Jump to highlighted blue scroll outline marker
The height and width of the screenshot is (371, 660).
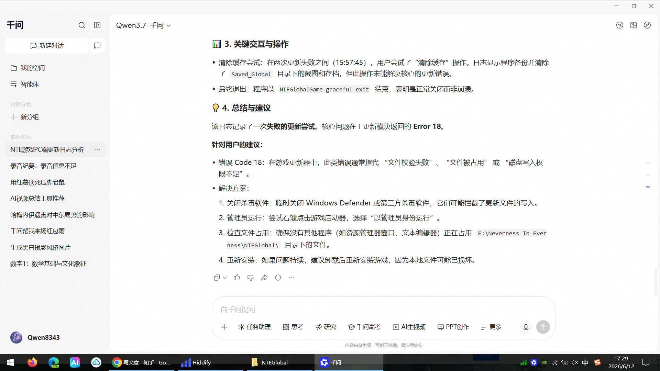coord(648,187)
